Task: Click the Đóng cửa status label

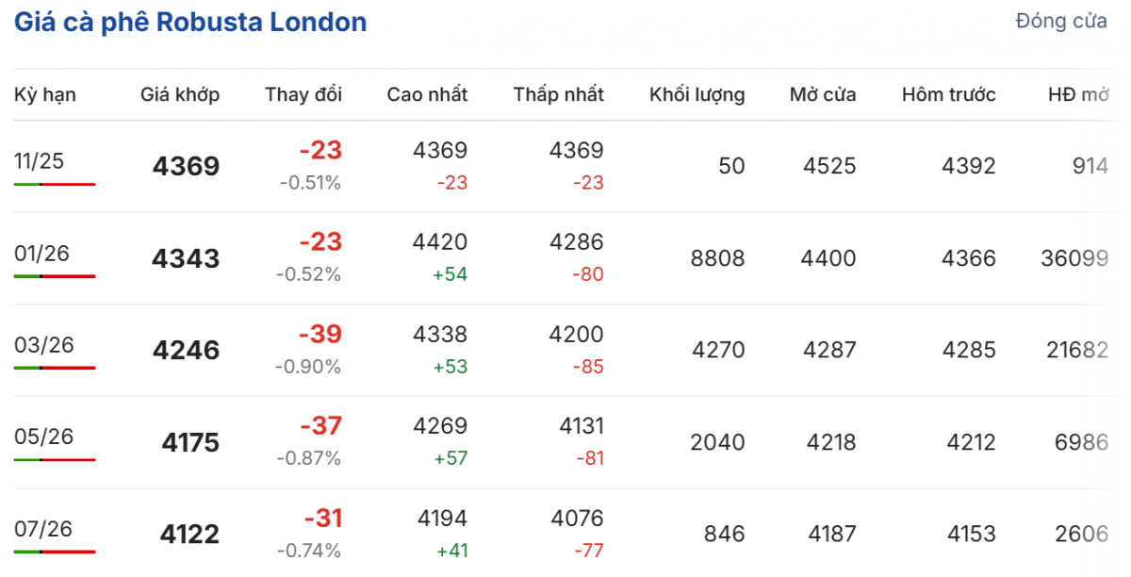Action: [x=1060, y=22]
